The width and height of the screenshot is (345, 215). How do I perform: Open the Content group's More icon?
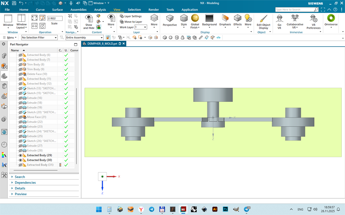point(111,18)
